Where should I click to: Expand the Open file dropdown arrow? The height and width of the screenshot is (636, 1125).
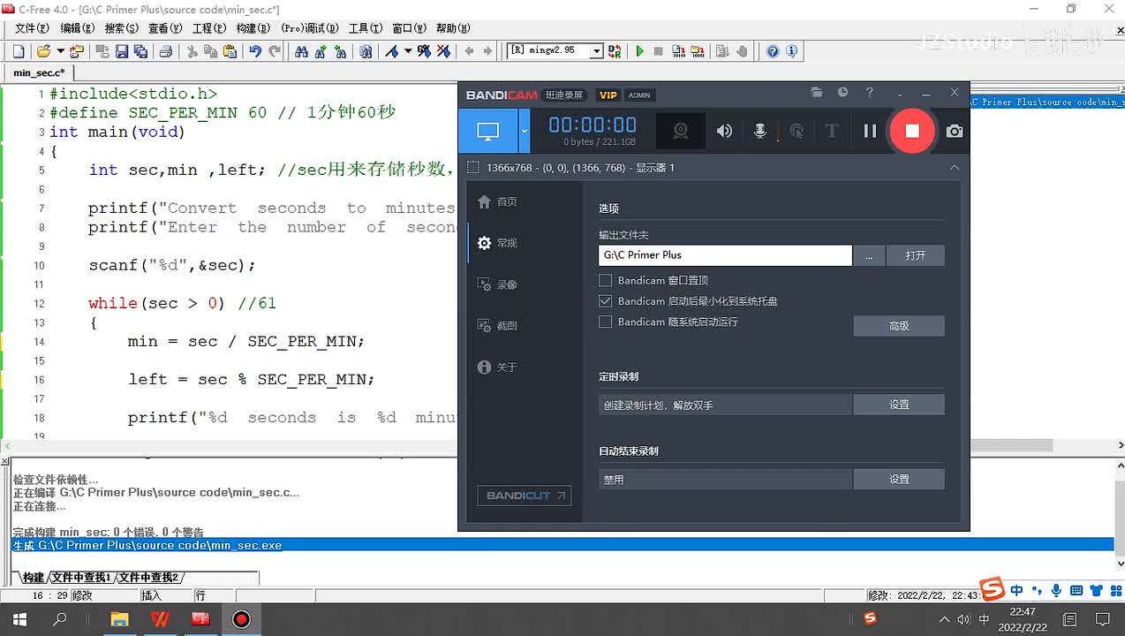(x=58, y=51)
